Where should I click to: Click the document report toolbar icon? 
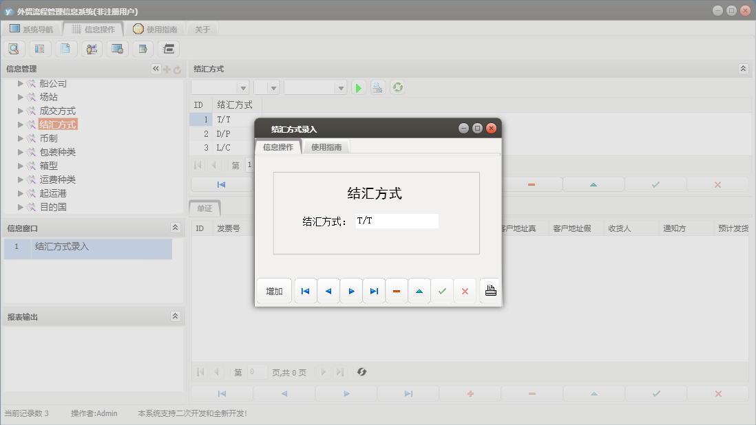pyautogui.click(x=66, y=48)
